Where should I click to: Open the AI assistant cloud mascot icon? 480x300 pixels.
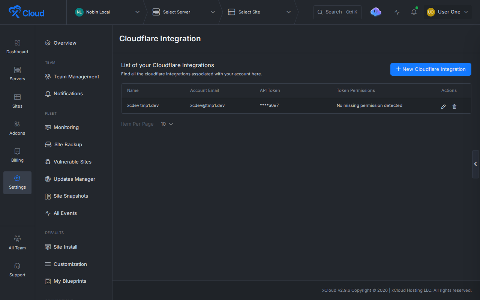[x=376, y=12]
